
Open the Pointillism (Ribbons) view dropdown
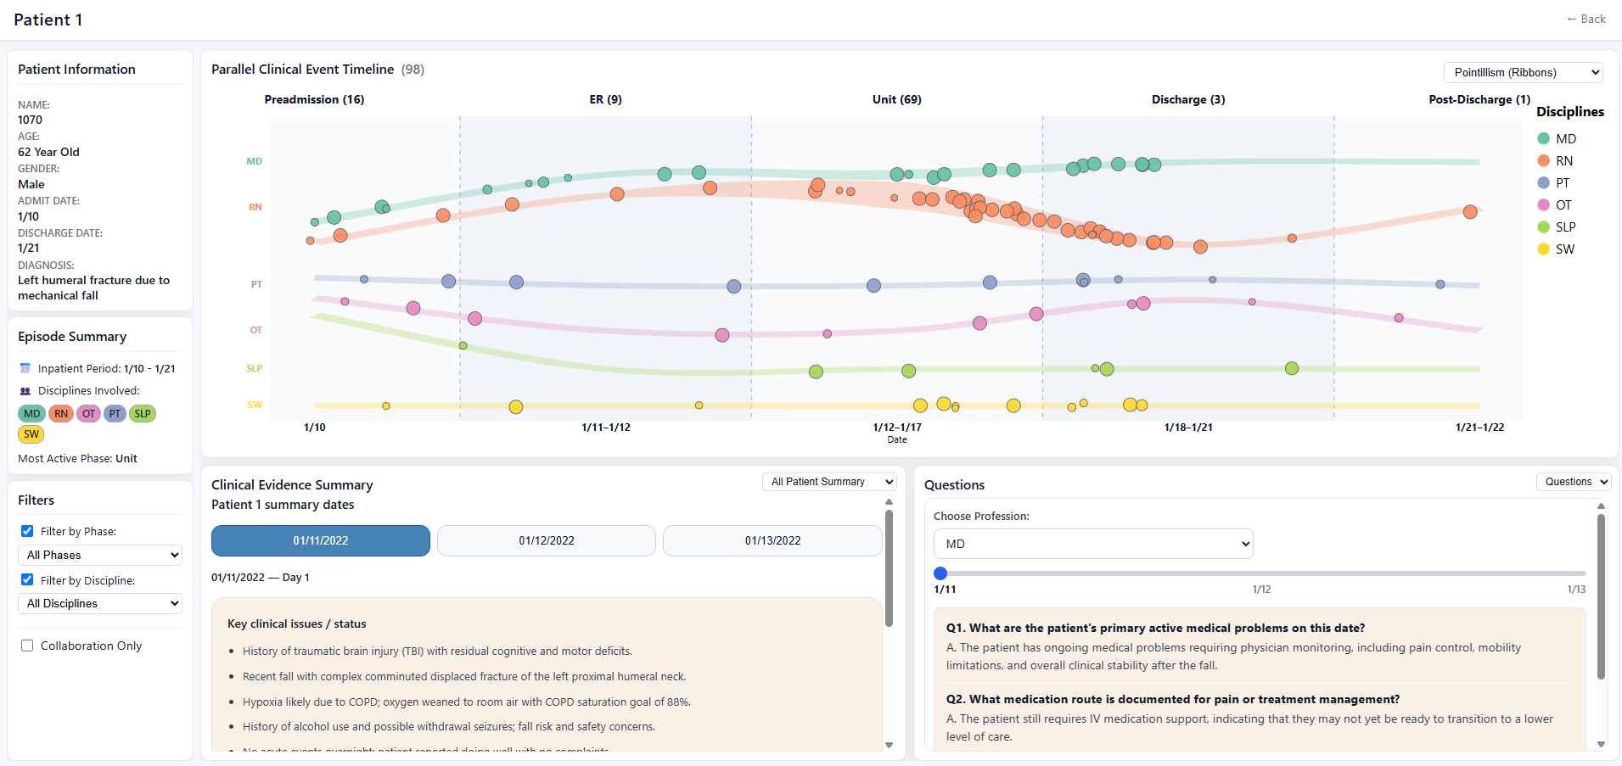coord(1523,73)
